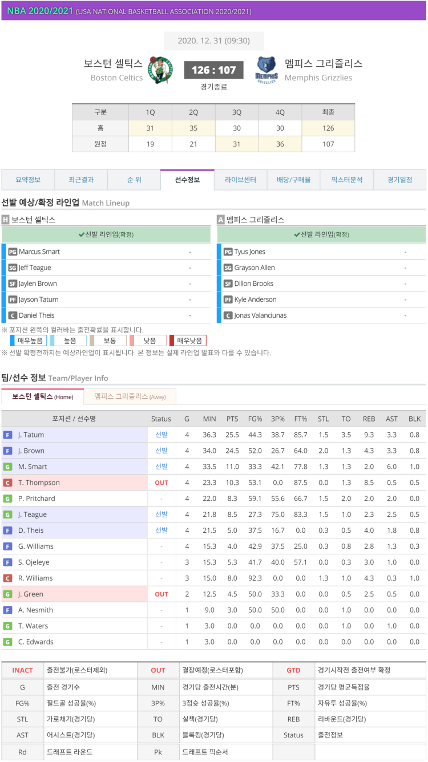Click the OUT status for T. Thompson

point(161,483)
